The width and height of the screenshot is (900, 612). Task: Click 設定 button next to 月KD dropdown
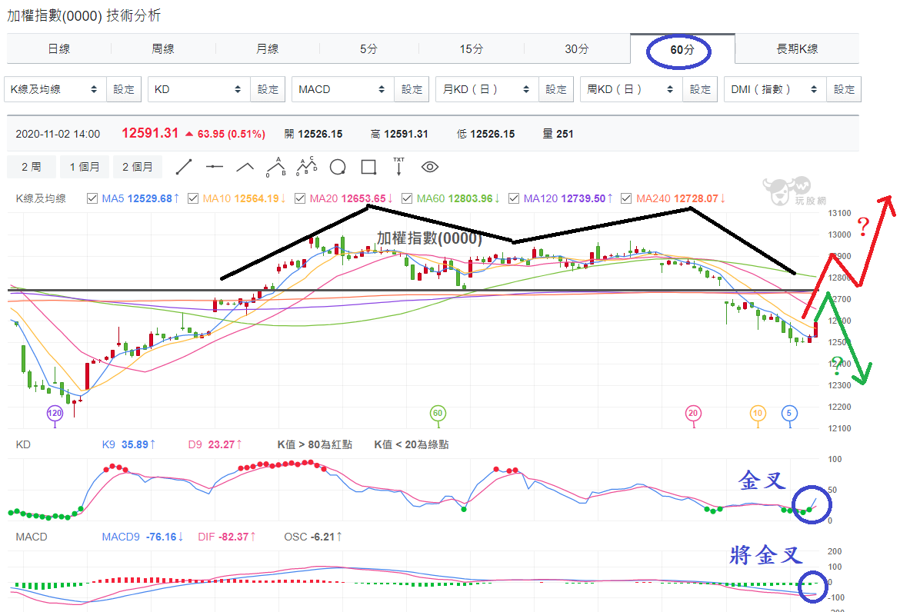556,89
